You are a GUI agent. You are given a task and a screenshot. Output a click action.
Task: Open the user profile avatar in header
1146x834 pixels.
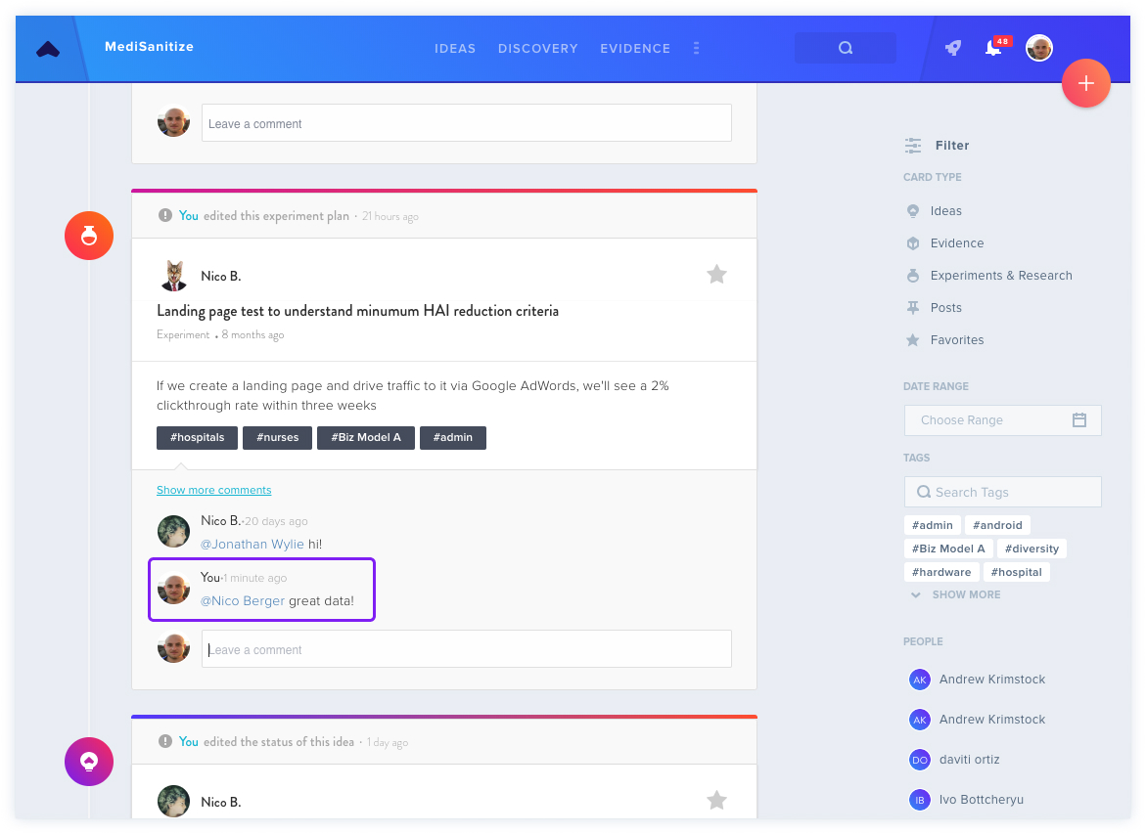click(1038, 48)
